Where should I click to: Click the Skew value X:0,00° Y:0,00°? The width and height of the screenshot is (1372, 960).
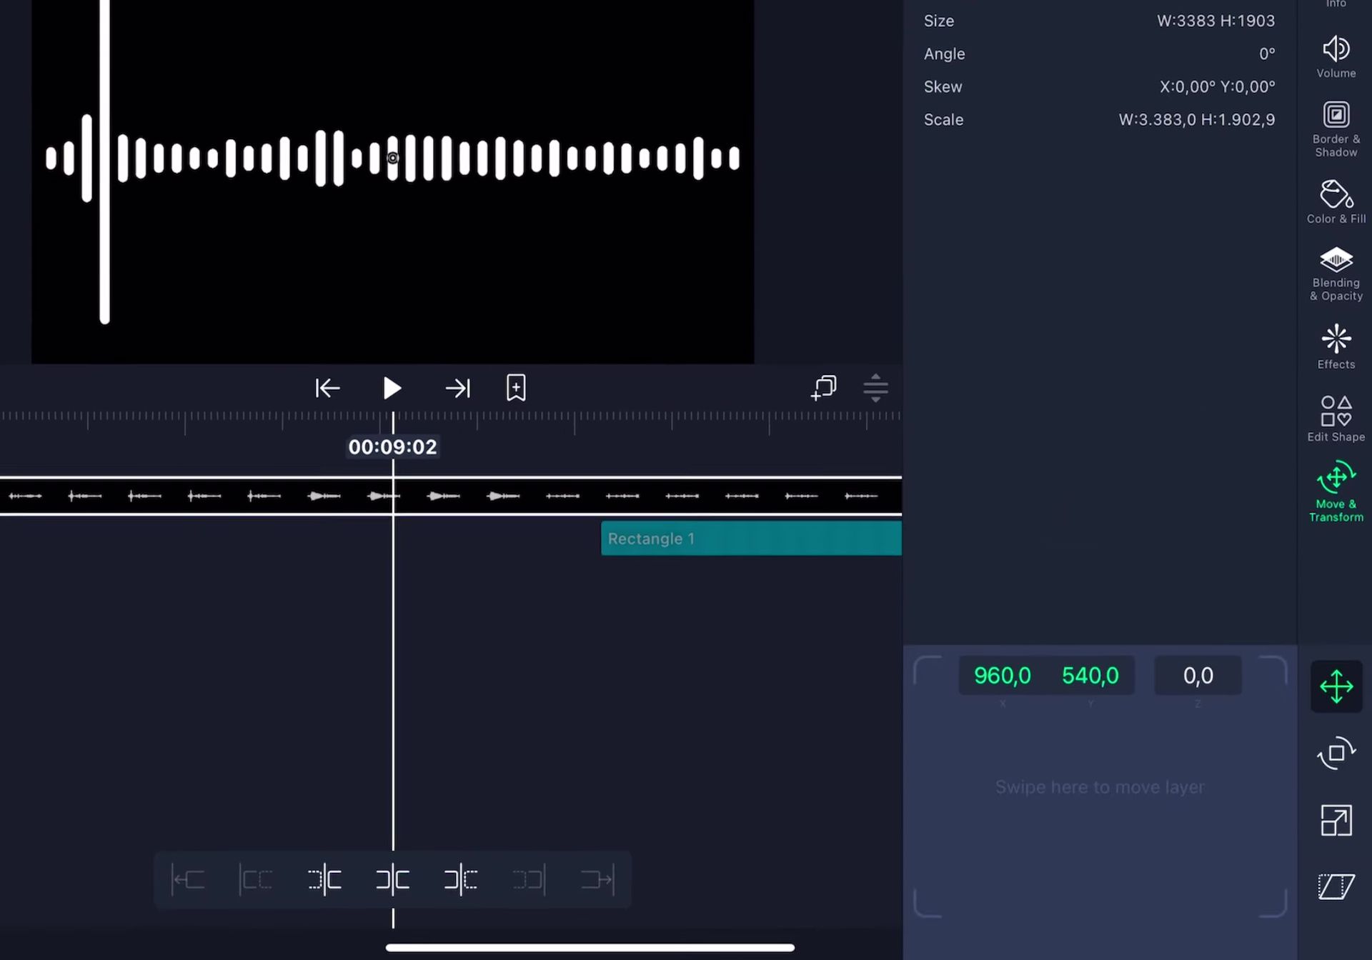tap(1217, 86)
